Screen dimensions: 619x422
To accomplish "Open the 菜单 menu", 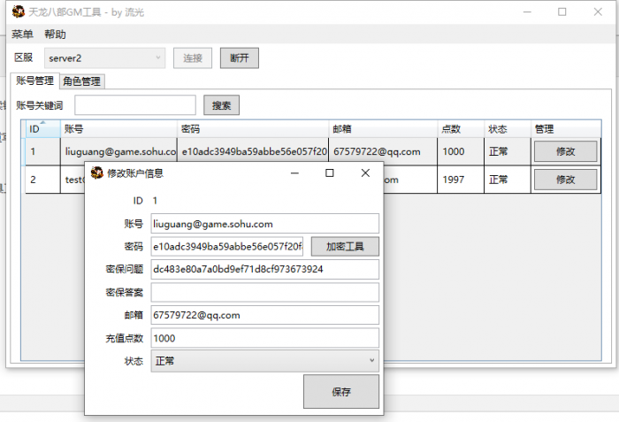I will [22, 35].
